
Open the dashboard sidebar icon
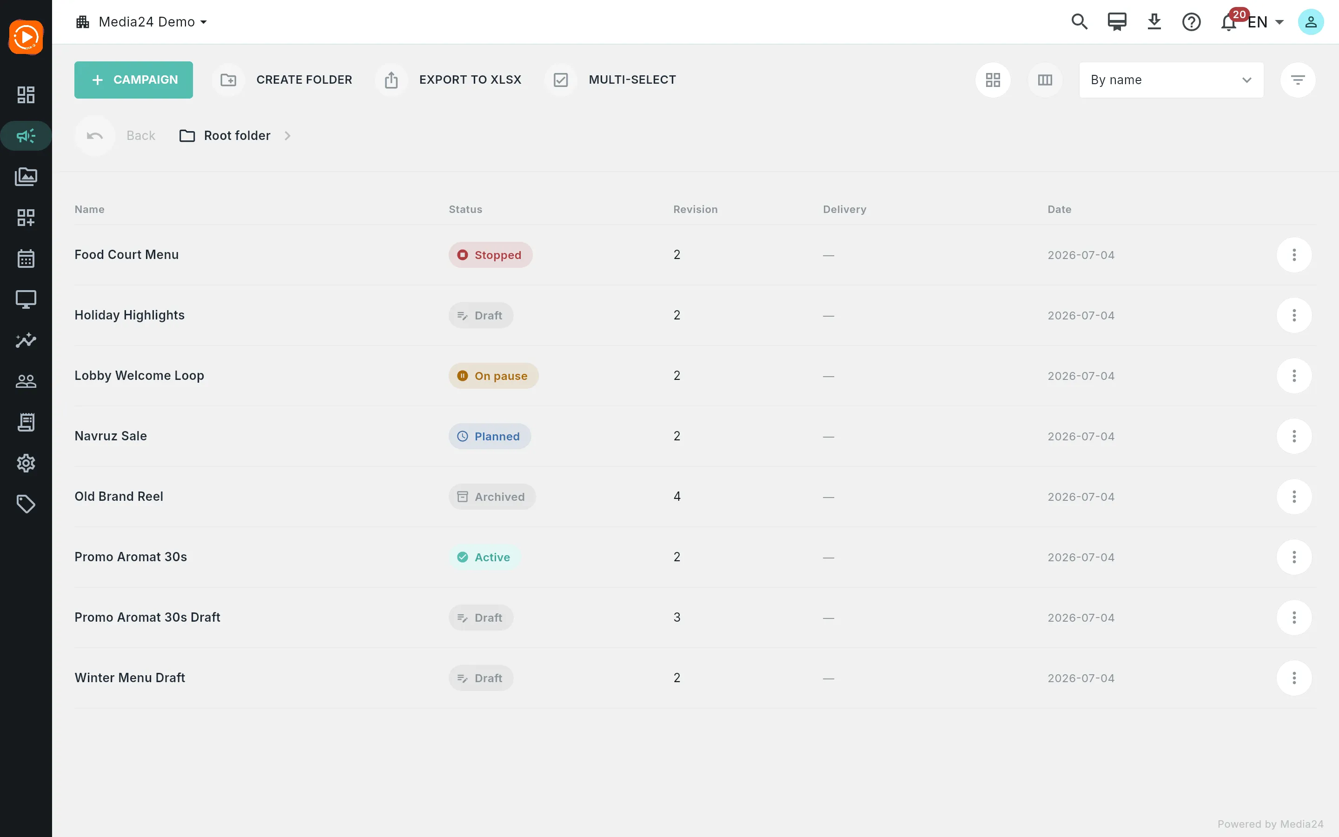[x=26, y=95]
